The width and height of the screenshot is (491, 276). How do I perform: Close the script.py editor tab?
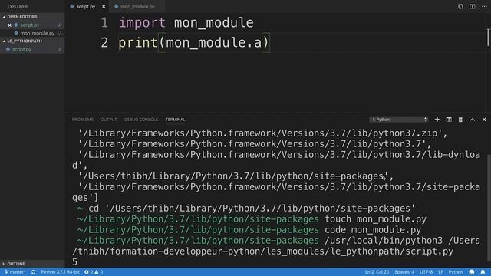(104, 7)
